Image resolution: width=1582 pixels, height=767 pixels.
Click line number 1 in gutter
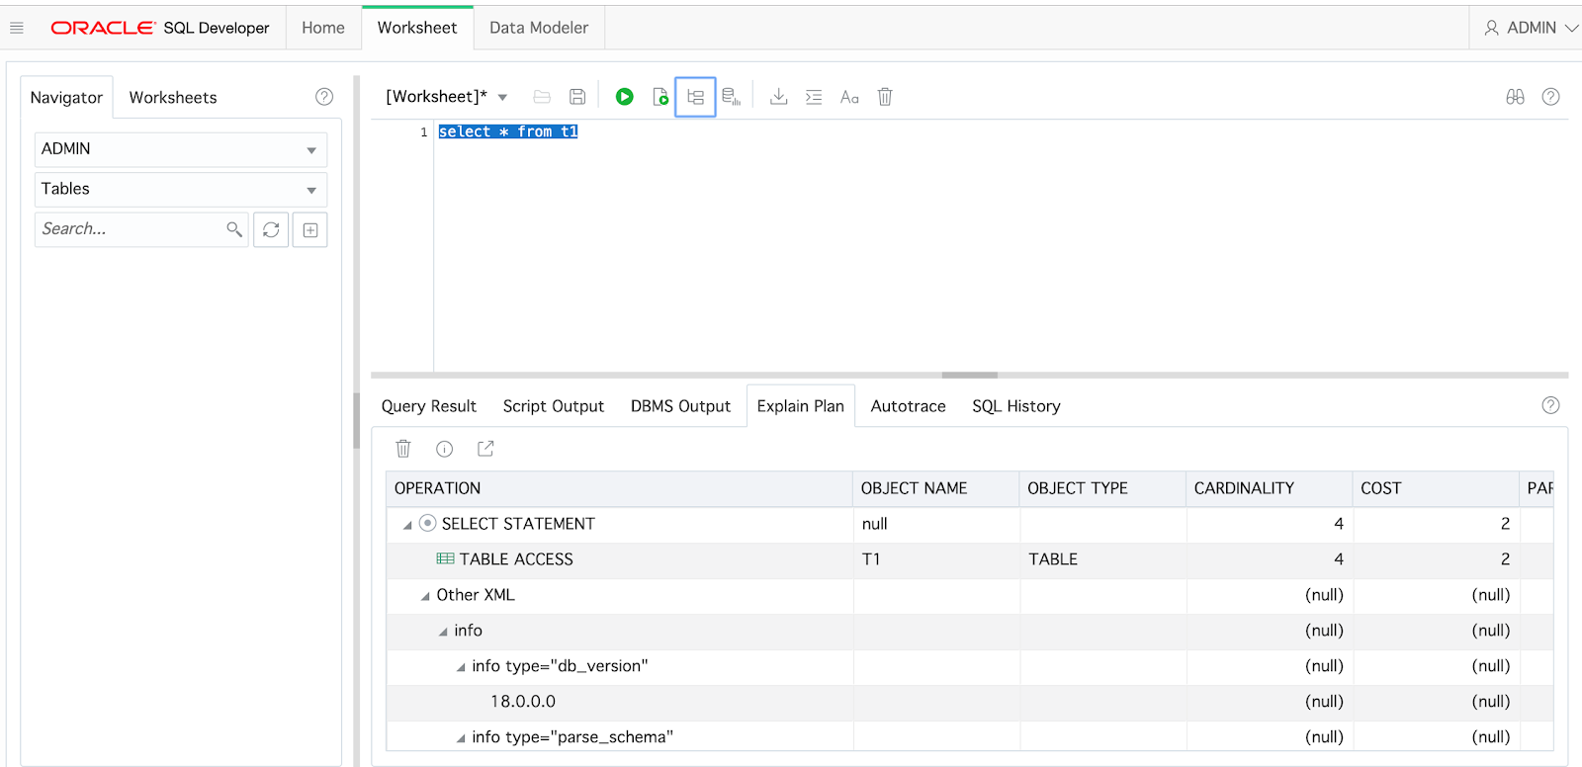click(x=424, y=132)
